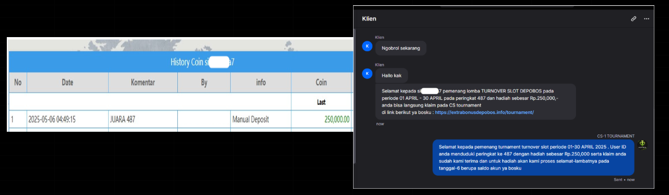The height and width of the screenshot is (195, 669).
Task: Click the Hallo kak message bubble
Action: pyautogui.click(x=392, y=76)
